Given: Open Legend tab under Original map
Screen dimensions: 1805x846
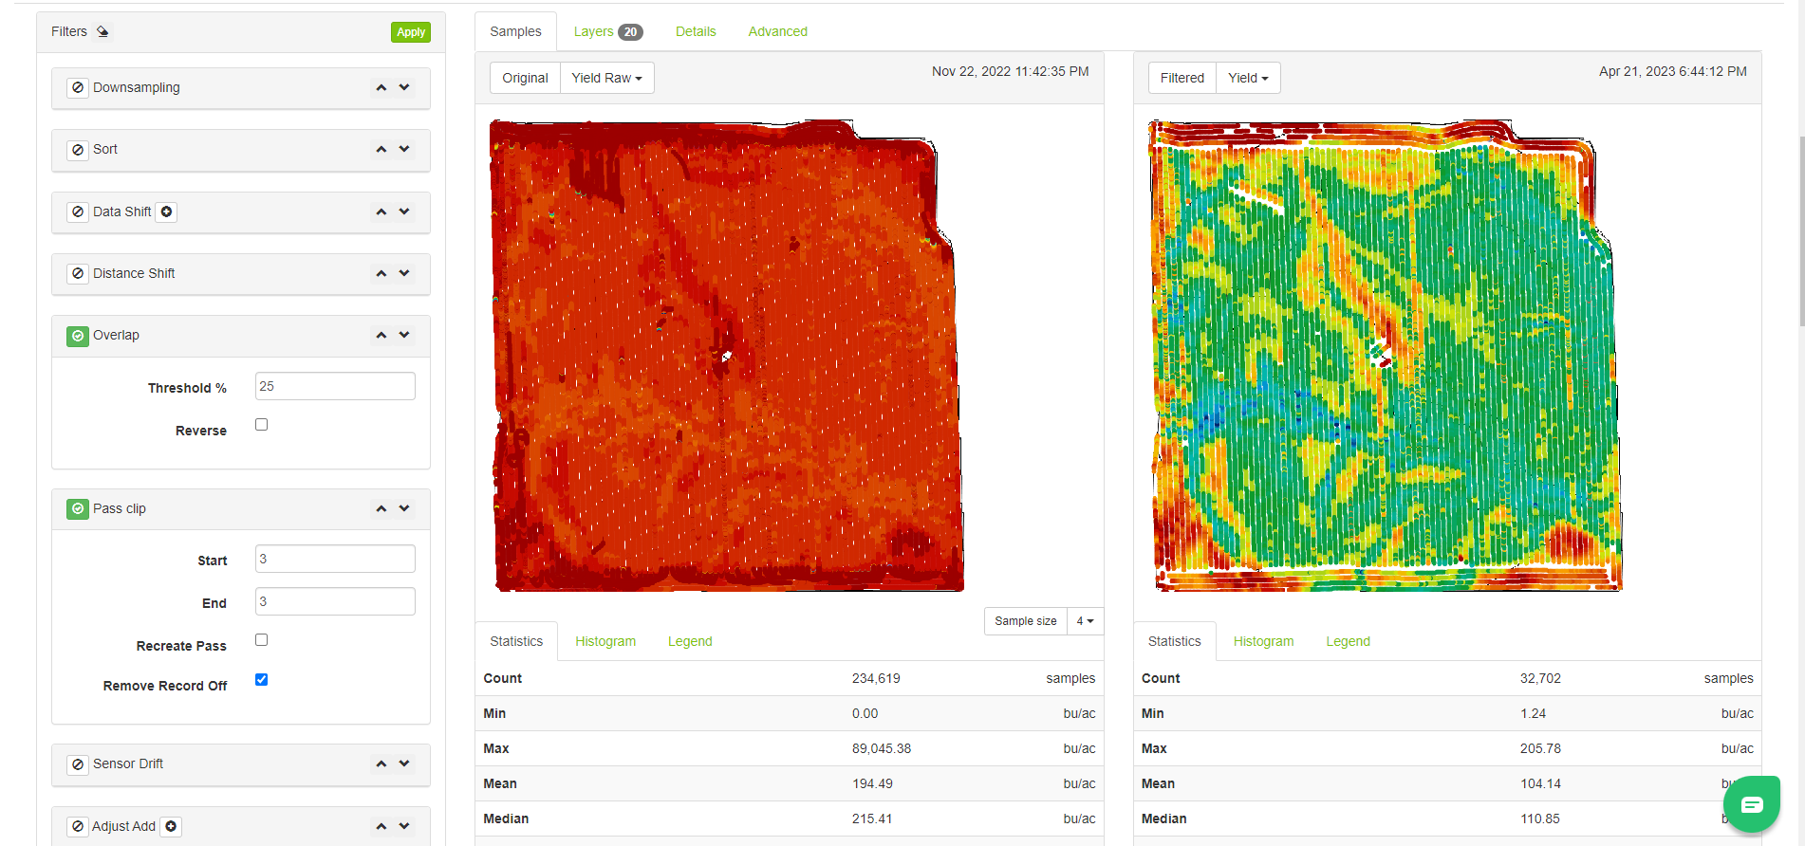Looking at the screenshot, I should (690, 641).
